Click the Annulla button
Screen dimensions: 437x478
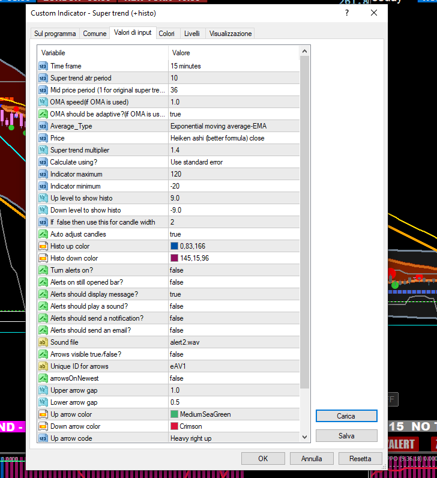click(312, 459)
